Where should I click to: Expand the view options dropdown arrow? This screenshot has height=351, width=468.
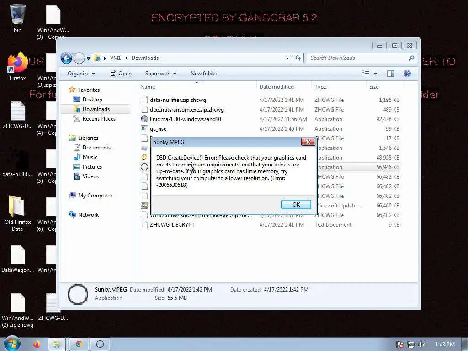click(x=375, y=74)
